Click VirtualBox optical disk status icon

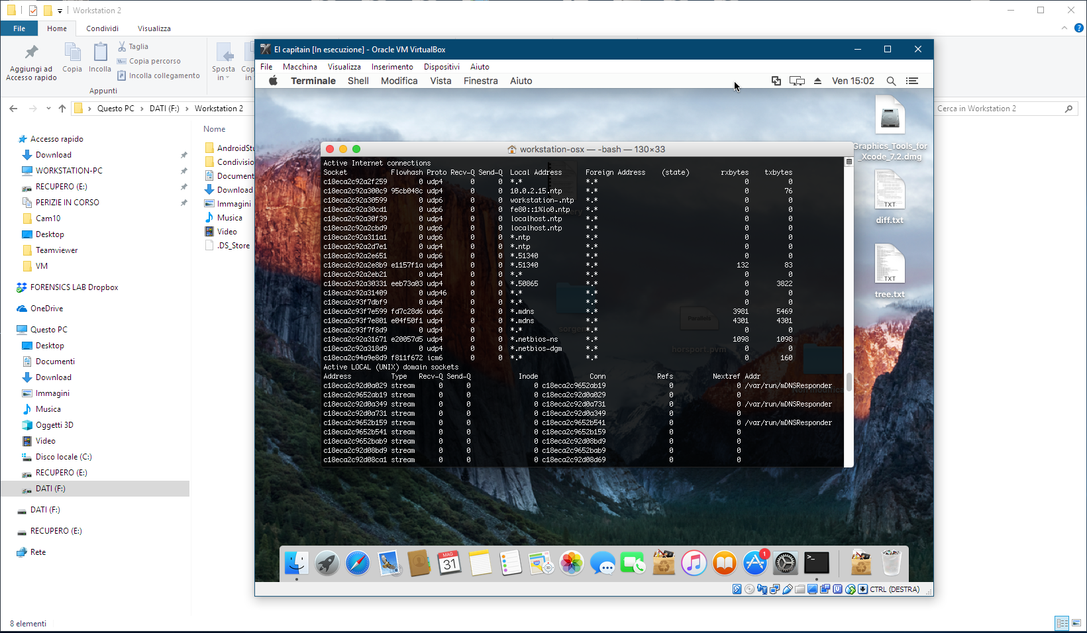click(x=749, y=589)
